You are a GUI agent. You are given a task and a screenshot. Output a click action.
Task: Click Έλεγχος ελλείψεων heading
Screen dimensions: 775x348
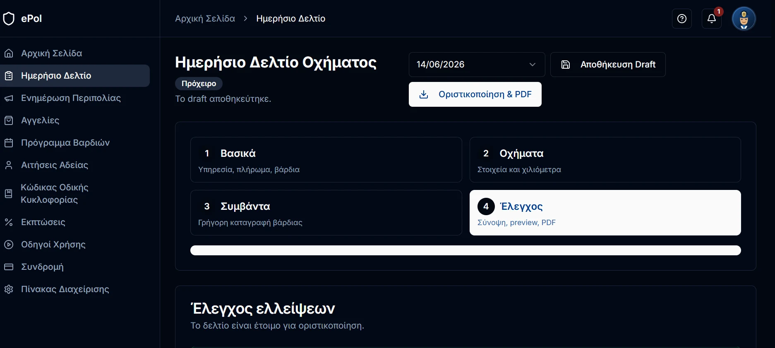click(x=263, y=309)
